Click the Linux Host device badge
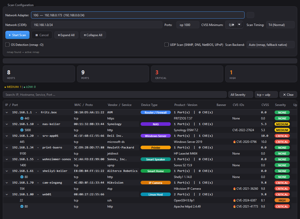Image resolution: width=300 pixels, height=219 pixels. 156,195
